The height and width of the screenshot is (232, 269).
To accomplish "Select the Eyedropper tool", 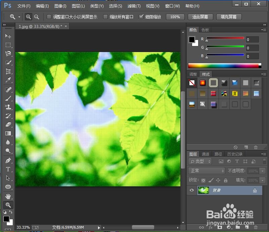I will pyautogui.click(x=8, y=80).
